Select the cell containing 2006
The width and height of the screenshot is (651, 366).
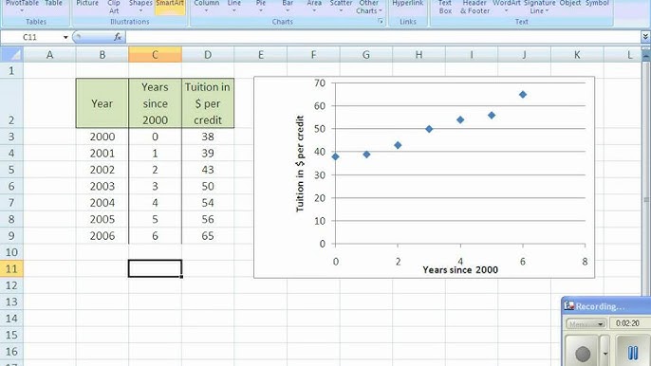pos(102,236)
